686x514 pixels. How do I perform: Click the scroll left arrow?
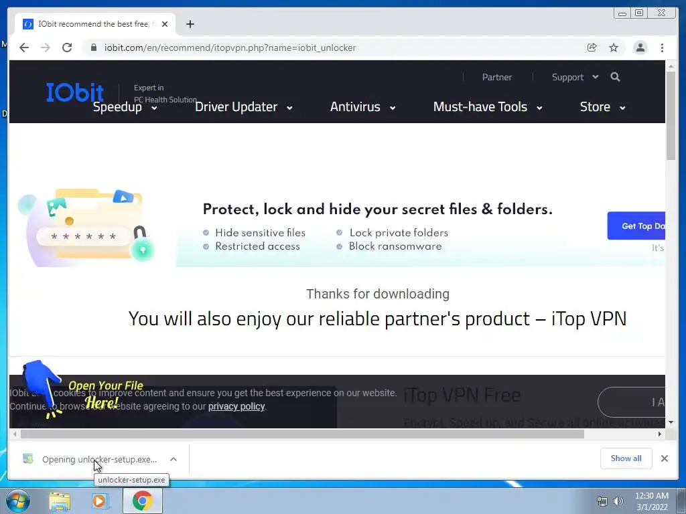[15, 434]
